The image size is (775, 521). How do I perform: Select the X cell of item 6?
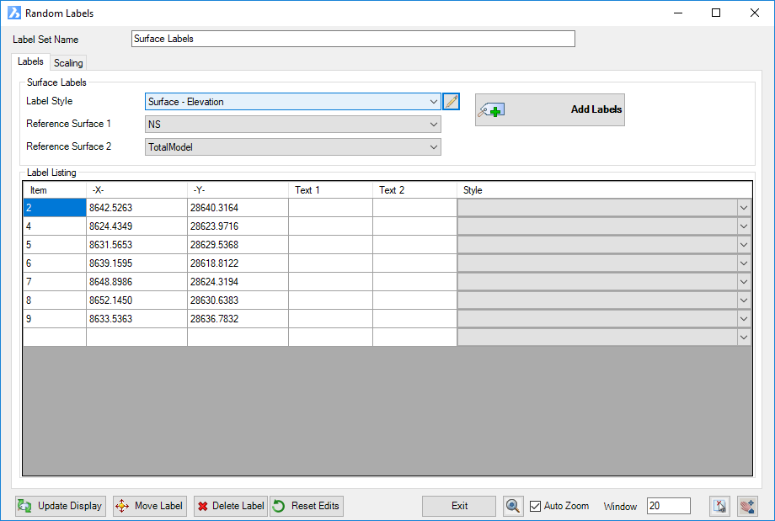point(136,263)
